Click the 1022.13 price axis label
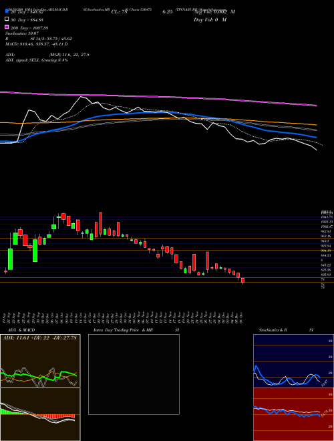Viewport: 334px width, 441px height. point(326,222)
